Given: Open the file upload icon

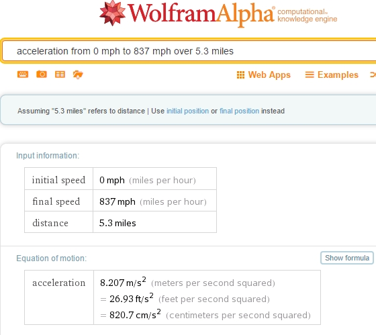Looking at the screenshot, I should (x=78, y=75).
